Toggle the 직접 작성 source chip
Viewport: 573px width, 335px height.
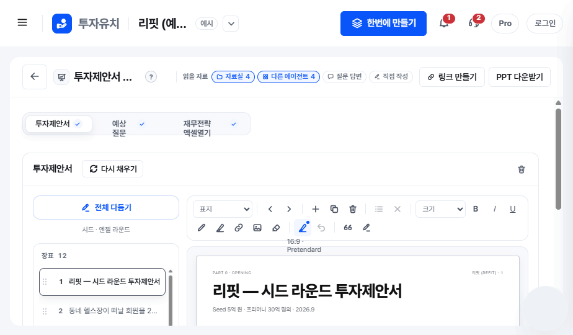click(391, 77)
